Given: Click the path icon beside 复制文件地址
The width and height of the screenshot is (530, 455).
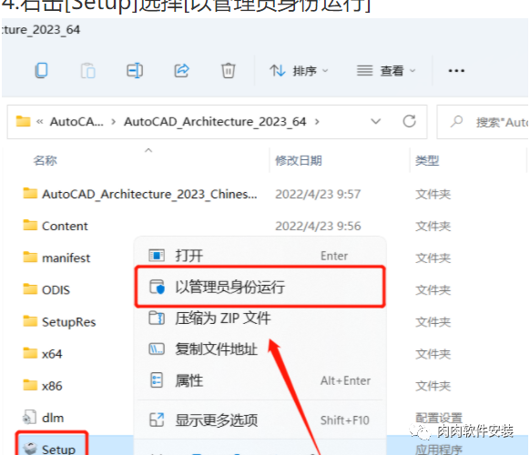Looking at the screenshot, I should click(157, 349).
